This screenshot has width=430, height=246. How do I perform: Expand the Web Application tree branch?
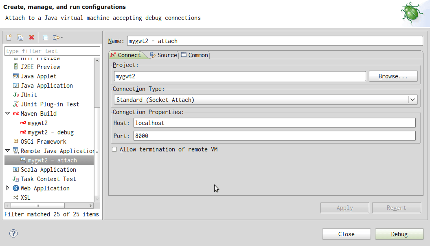(x=7, y=188)
